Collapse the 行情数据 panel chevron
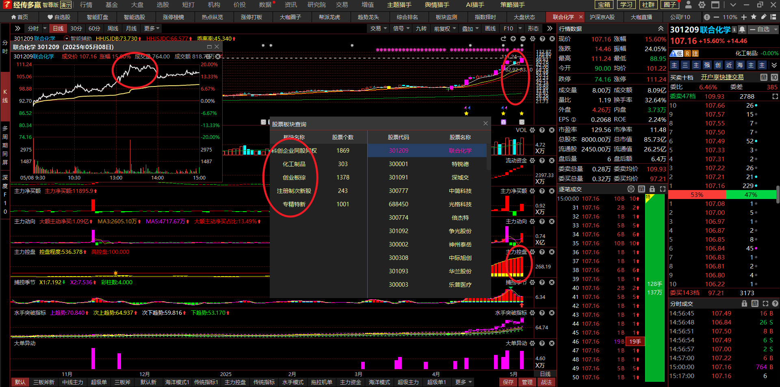Image resolution: width=780 pixels, height=387 pixels. click(661, 28)
